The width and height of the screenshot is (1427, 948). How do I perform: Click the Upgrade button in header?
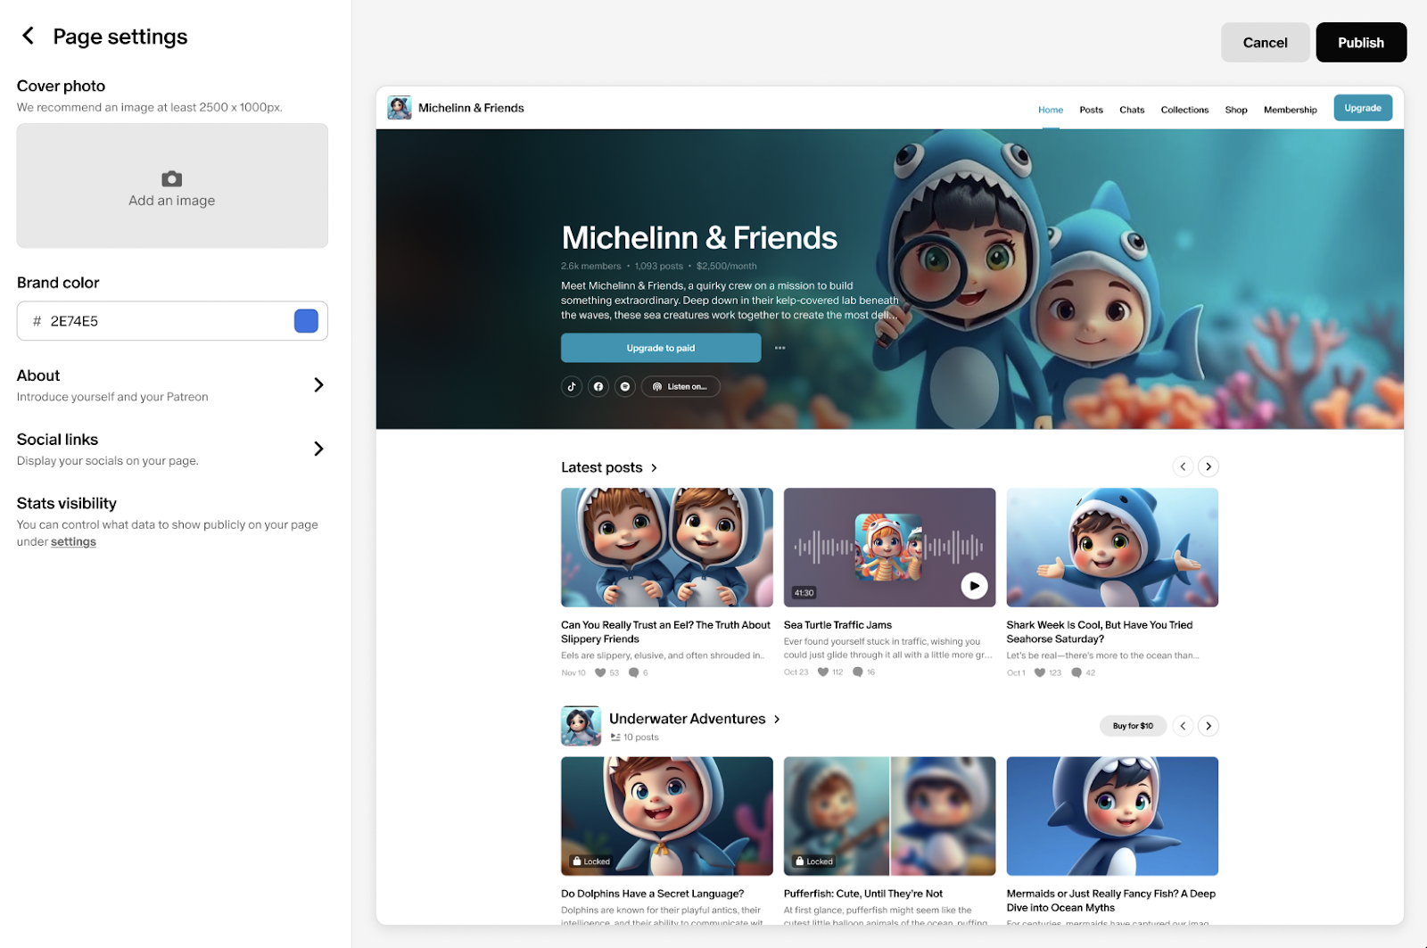tap(1363, 108)
